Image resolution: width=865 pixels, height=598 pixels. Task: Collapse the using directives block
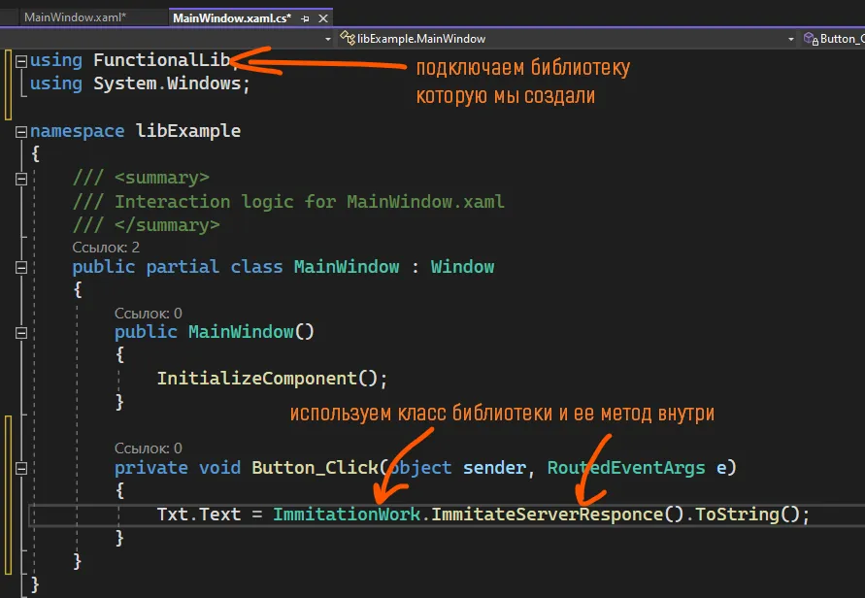21,61
